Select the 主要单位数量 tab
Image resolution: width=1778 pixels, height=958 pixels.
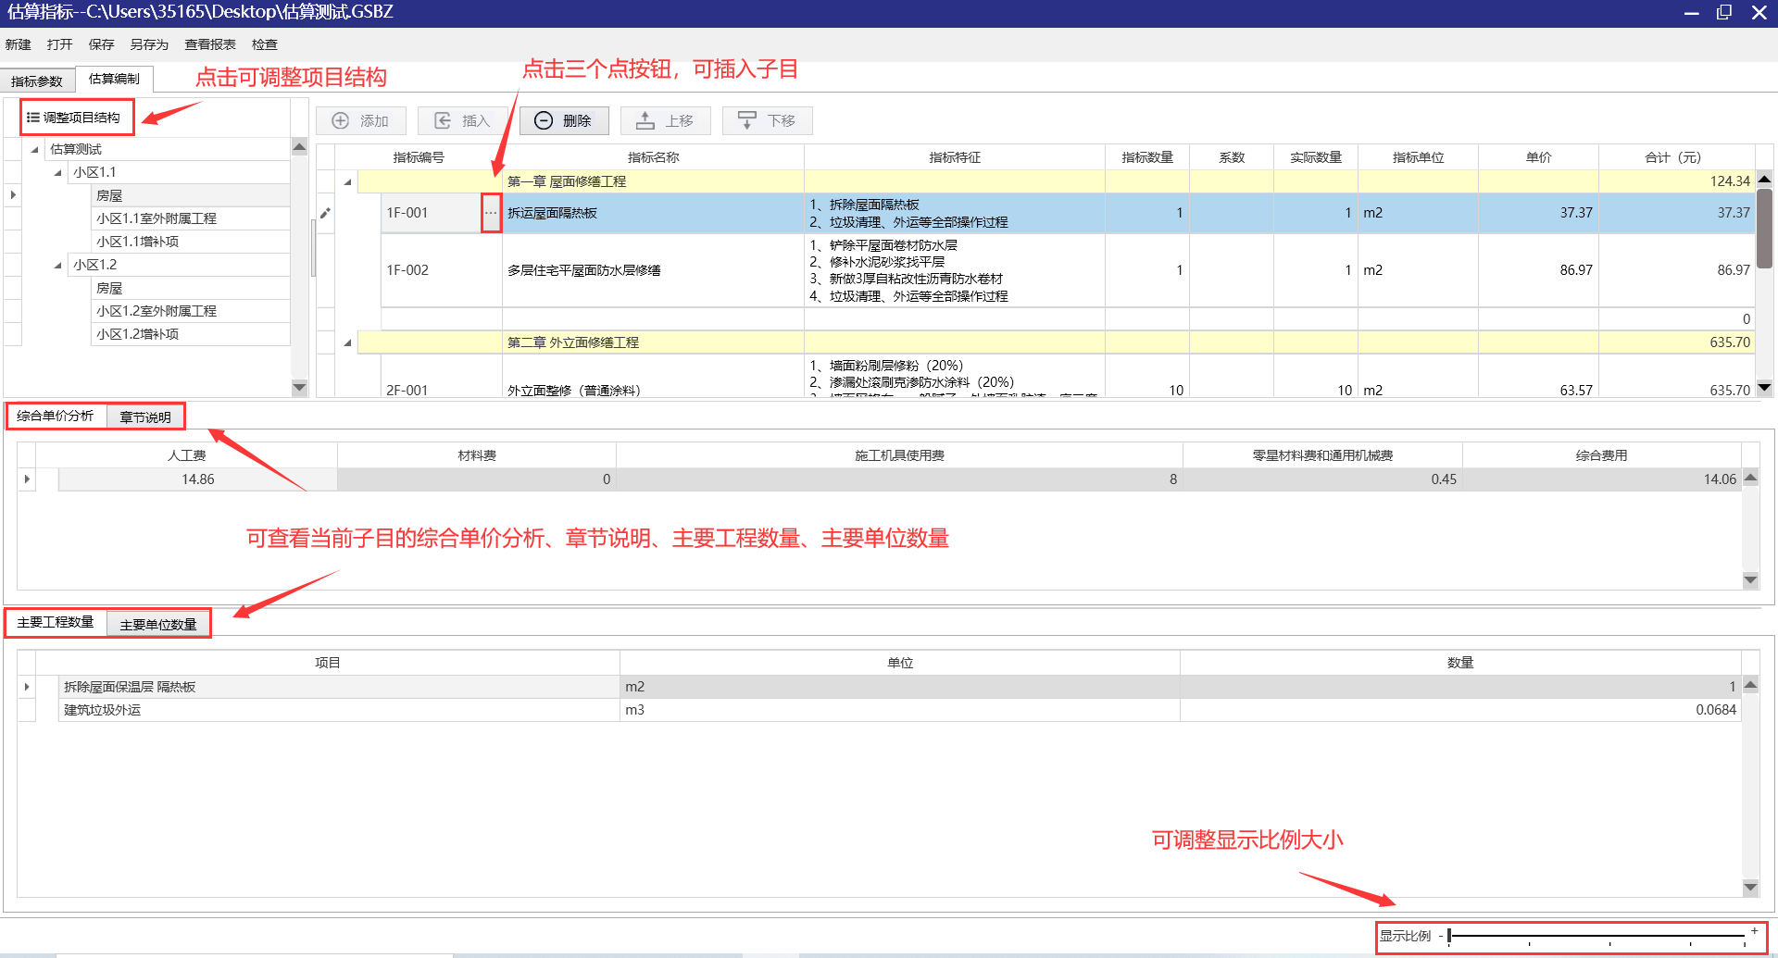coord(158,625)
